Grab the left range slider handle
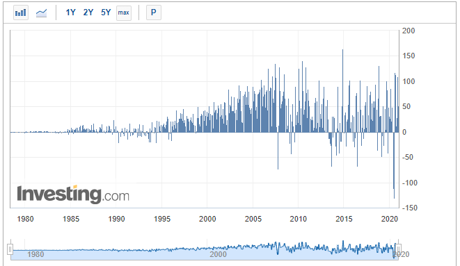The image size is (460, 266). pyautogui.click(x=10, y=249)
